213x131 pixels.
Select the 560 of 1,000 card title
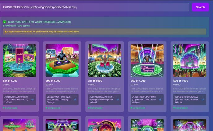138,81
